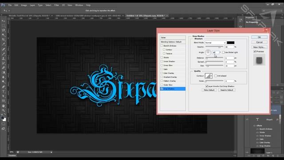Click the Reset to Default button

click(x=227, y=90)
